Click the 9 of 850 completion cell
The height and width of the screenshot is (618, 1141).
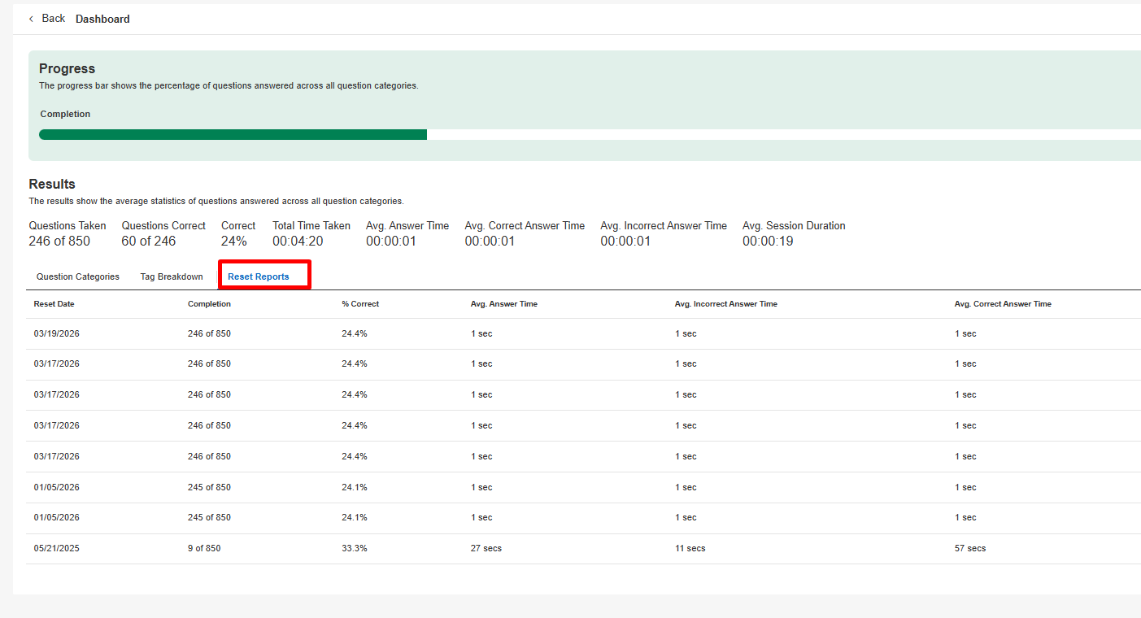[204, 549]
